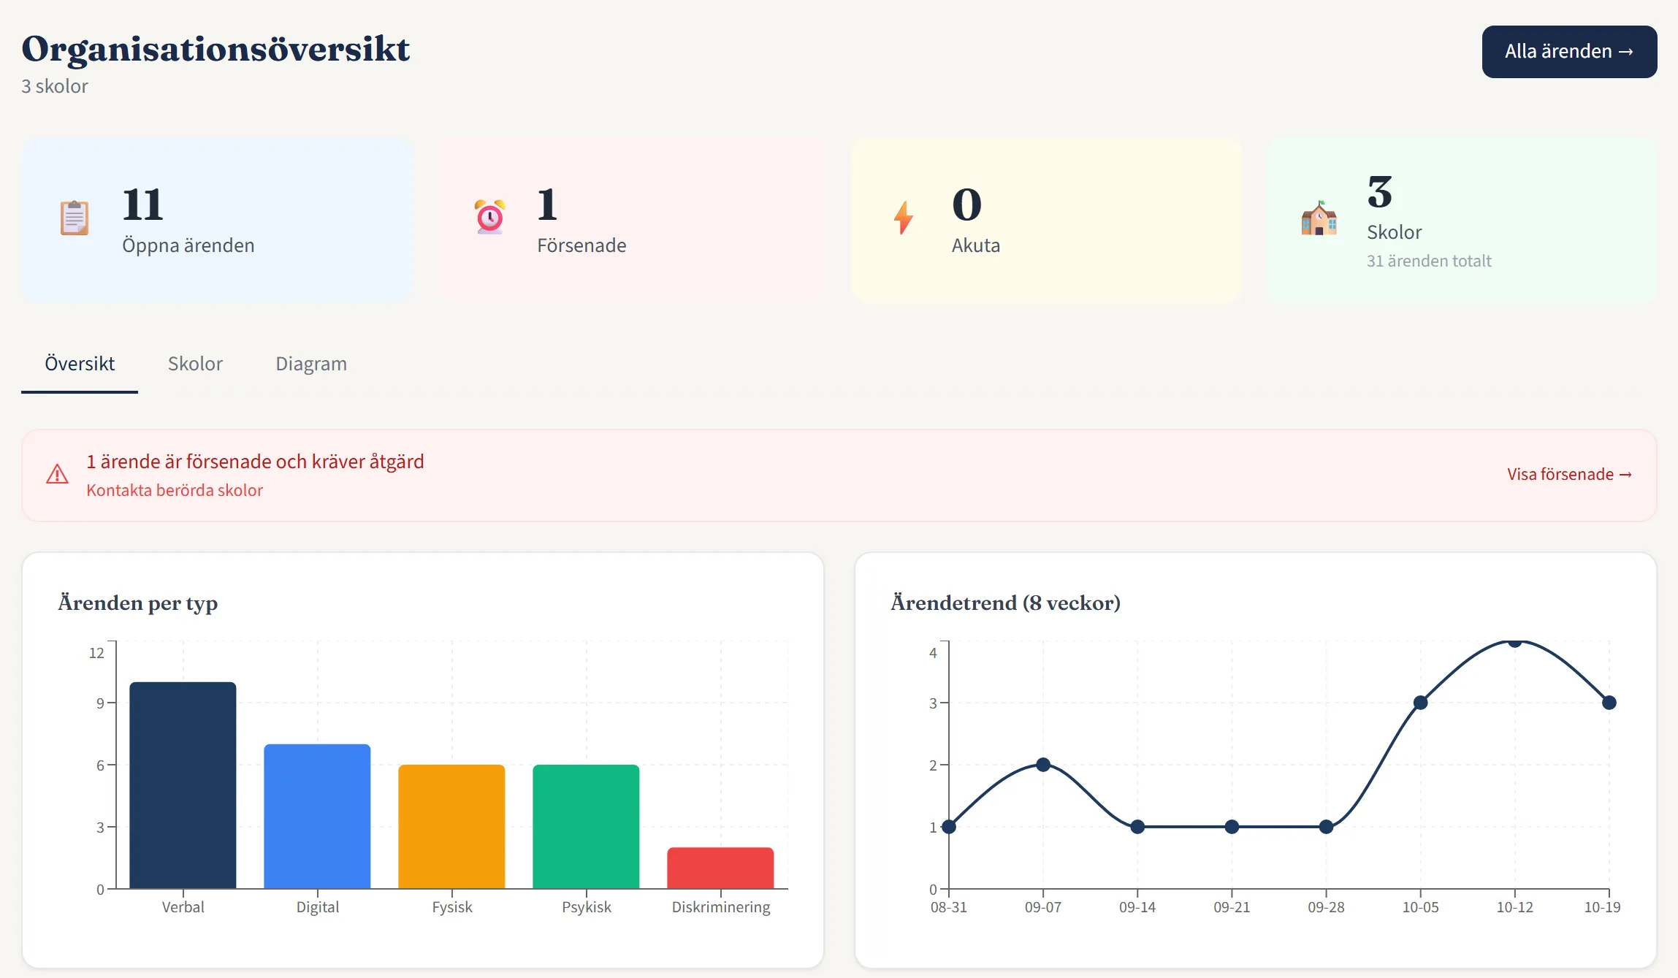Follow the Visa försenade link

(x=1569, y=475)
